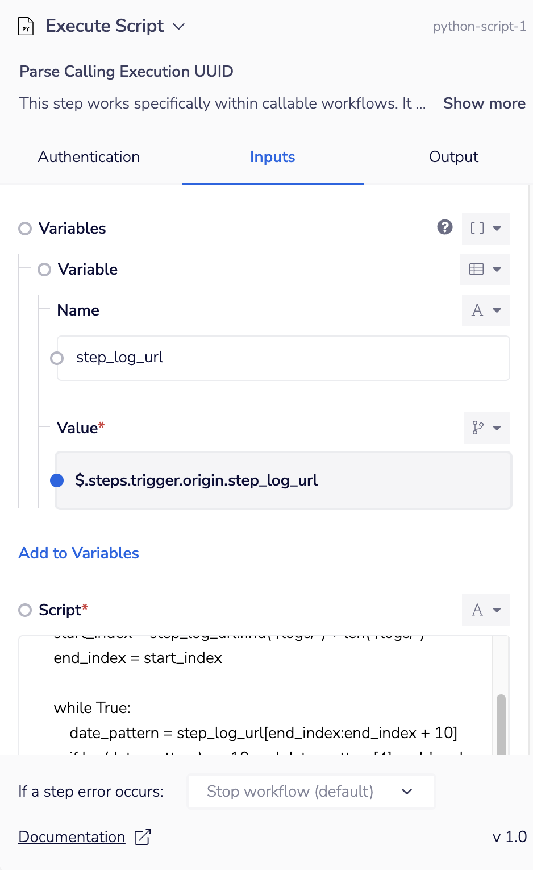Expand the Execute Script title chevron
Viewport: 533px width, 870px height.
(179, 27)
